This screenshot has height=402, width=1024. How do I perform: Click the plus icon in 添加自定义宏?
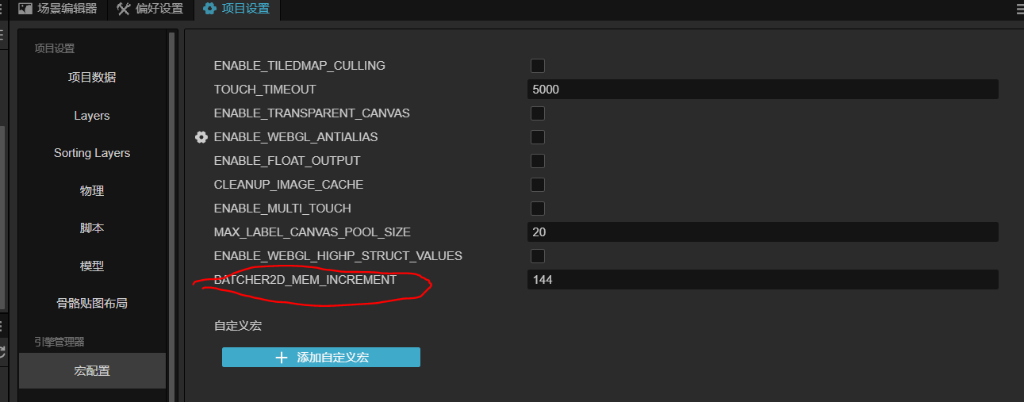[x=281, y=358]
